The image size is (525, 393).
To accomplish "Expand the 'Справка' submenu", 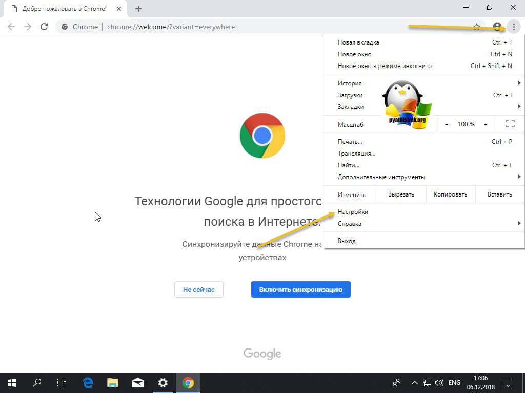I will 422,224.
